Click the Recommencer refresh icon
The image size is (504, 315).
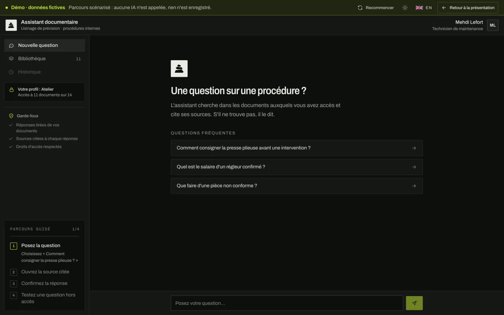click(x=360, y=7)
